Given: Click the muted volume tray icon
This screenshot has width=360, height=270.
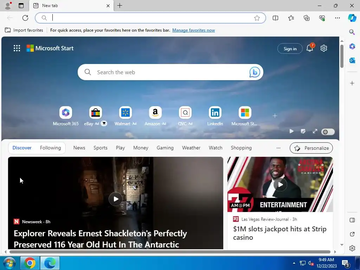Looking at the screenshot, I should 311,263.
